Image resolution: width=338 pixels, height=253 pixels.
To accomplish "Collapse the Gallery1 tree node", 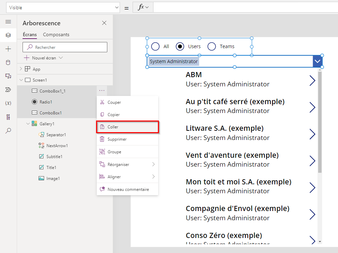I will click(x=28, y=124).
